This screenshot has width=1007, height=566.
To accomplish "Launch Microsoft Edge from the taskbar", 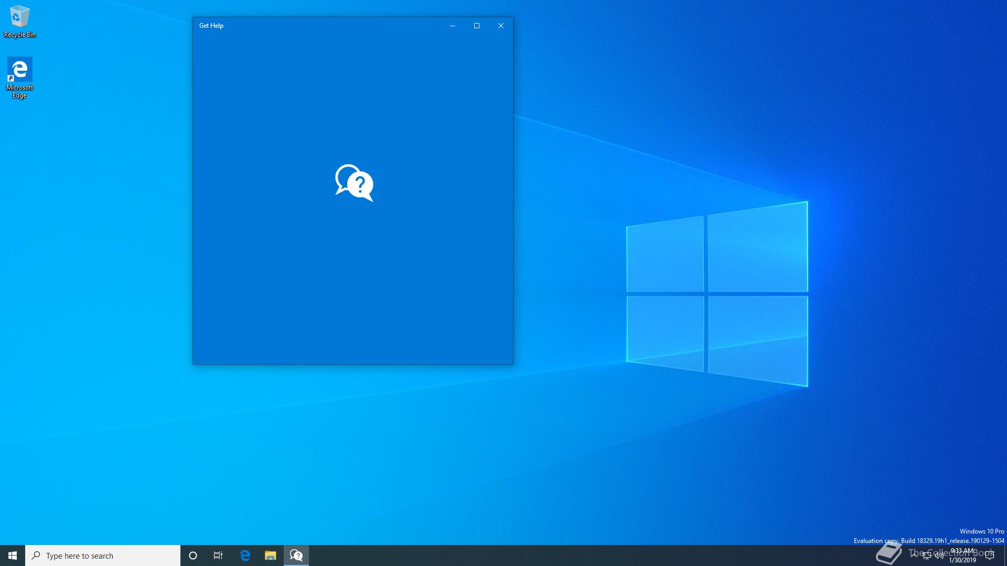I will click(245, 556).
